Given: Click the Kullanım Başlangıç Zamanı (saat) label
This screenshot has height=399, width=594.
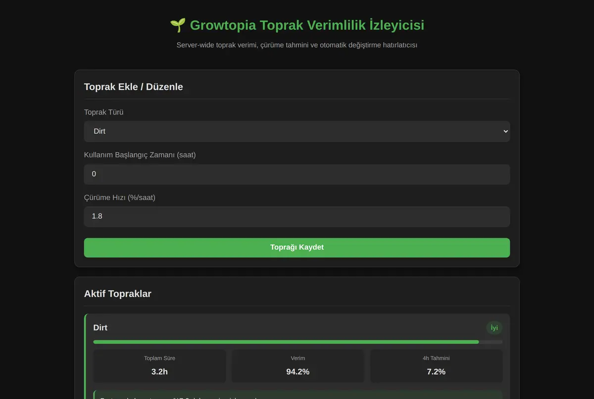Looking at the screenshot, I should pyautogui.click(x=140, y=155).
